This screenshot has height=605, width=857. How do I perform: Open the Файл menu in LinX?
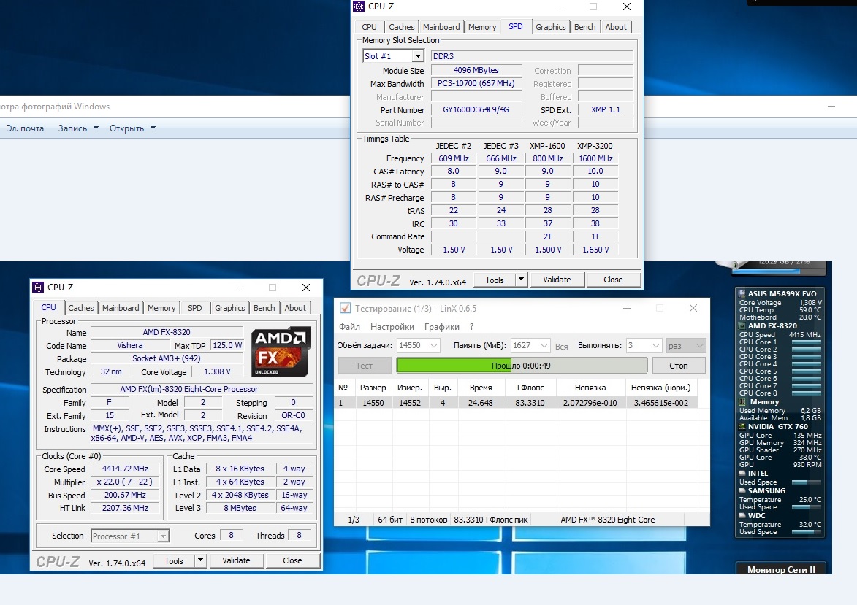(349, 326)
